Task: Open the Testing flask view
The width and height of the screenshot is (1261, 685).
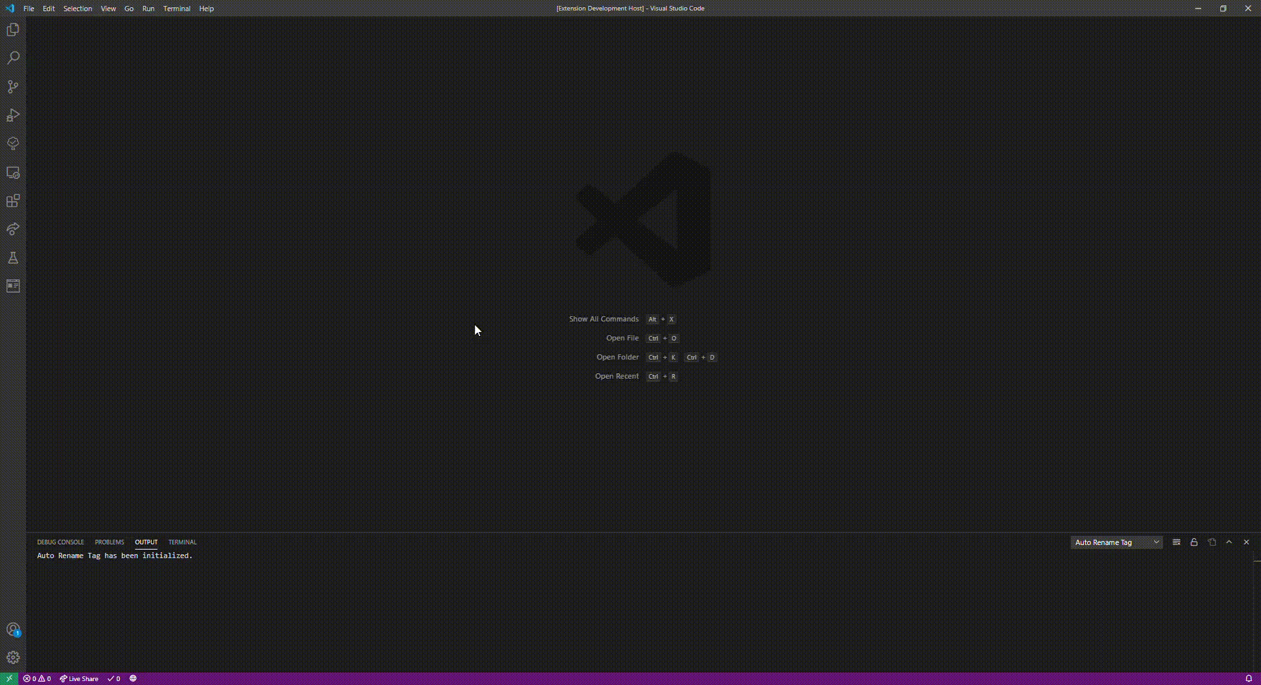Action: 13,258
